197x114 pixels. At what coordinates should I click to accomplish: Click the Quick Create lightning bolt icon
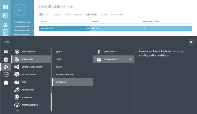99,52
